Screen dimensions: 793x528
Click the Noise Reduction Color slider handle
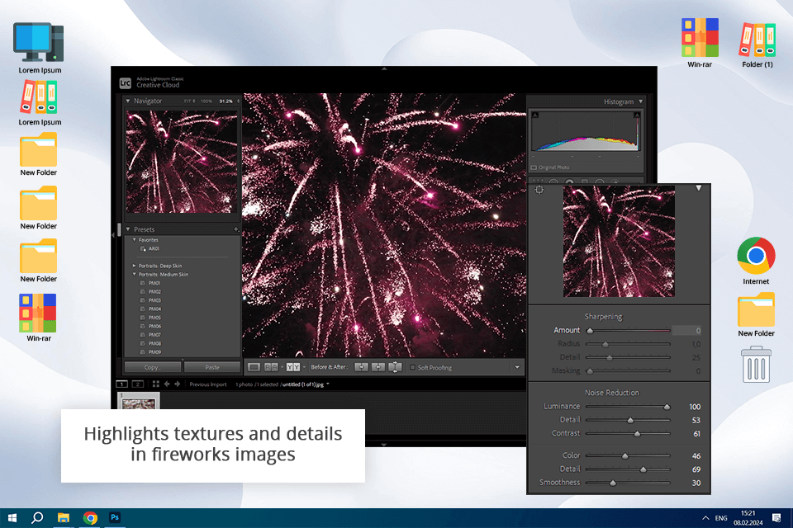click(x=625, y=455)
